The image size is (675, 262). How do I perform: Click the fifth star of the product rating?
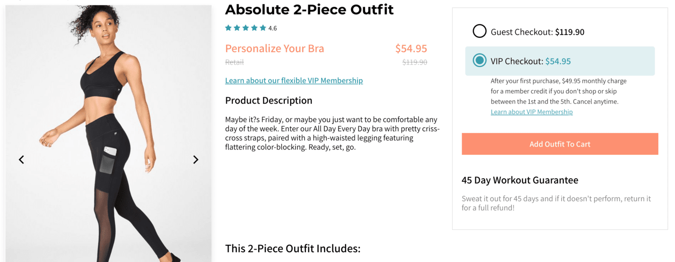pos(263,27)
